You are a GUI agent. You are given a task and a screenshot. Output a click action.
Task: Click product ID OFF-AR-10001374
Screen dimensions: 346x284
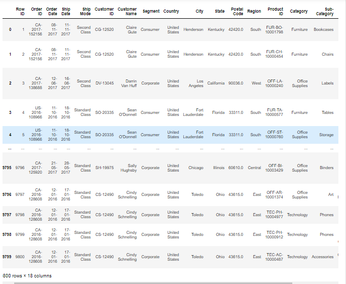coord(274,195)
